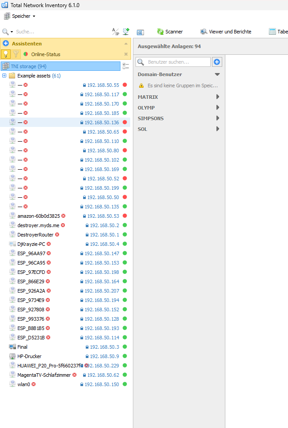The width and height of the screenshot is (288, 428).
Task: Select ESP_B8B1B5 device
Action: (31, 328)
